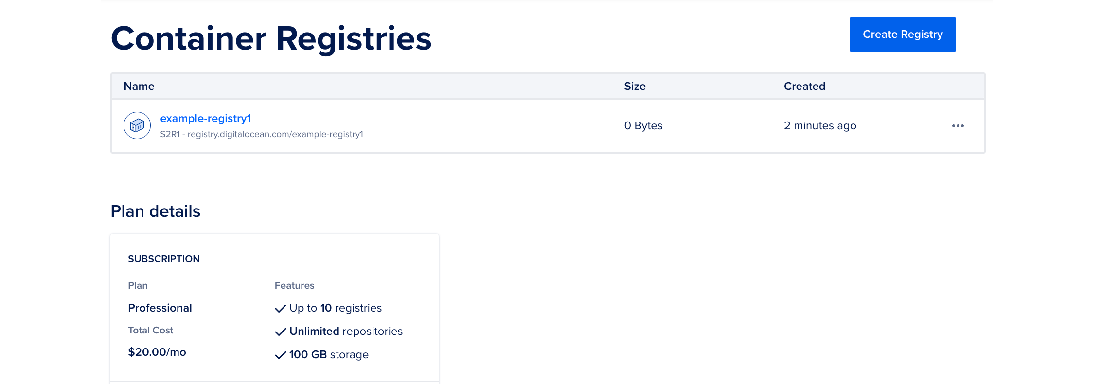Image resolution: width=1119 pixels, height=384 pixels.
Task: Select the registry icon inside the circle
Action: click(x=137, y=125)
